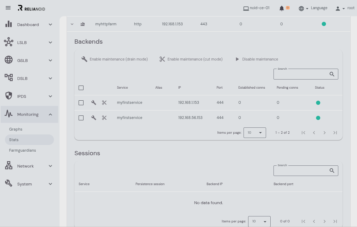Click the Backends search magnifier icon

click(x=332, y=74)
